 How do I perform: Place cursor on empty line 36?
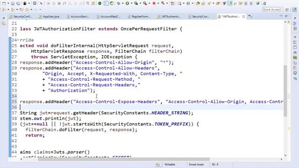pos(151,107)
